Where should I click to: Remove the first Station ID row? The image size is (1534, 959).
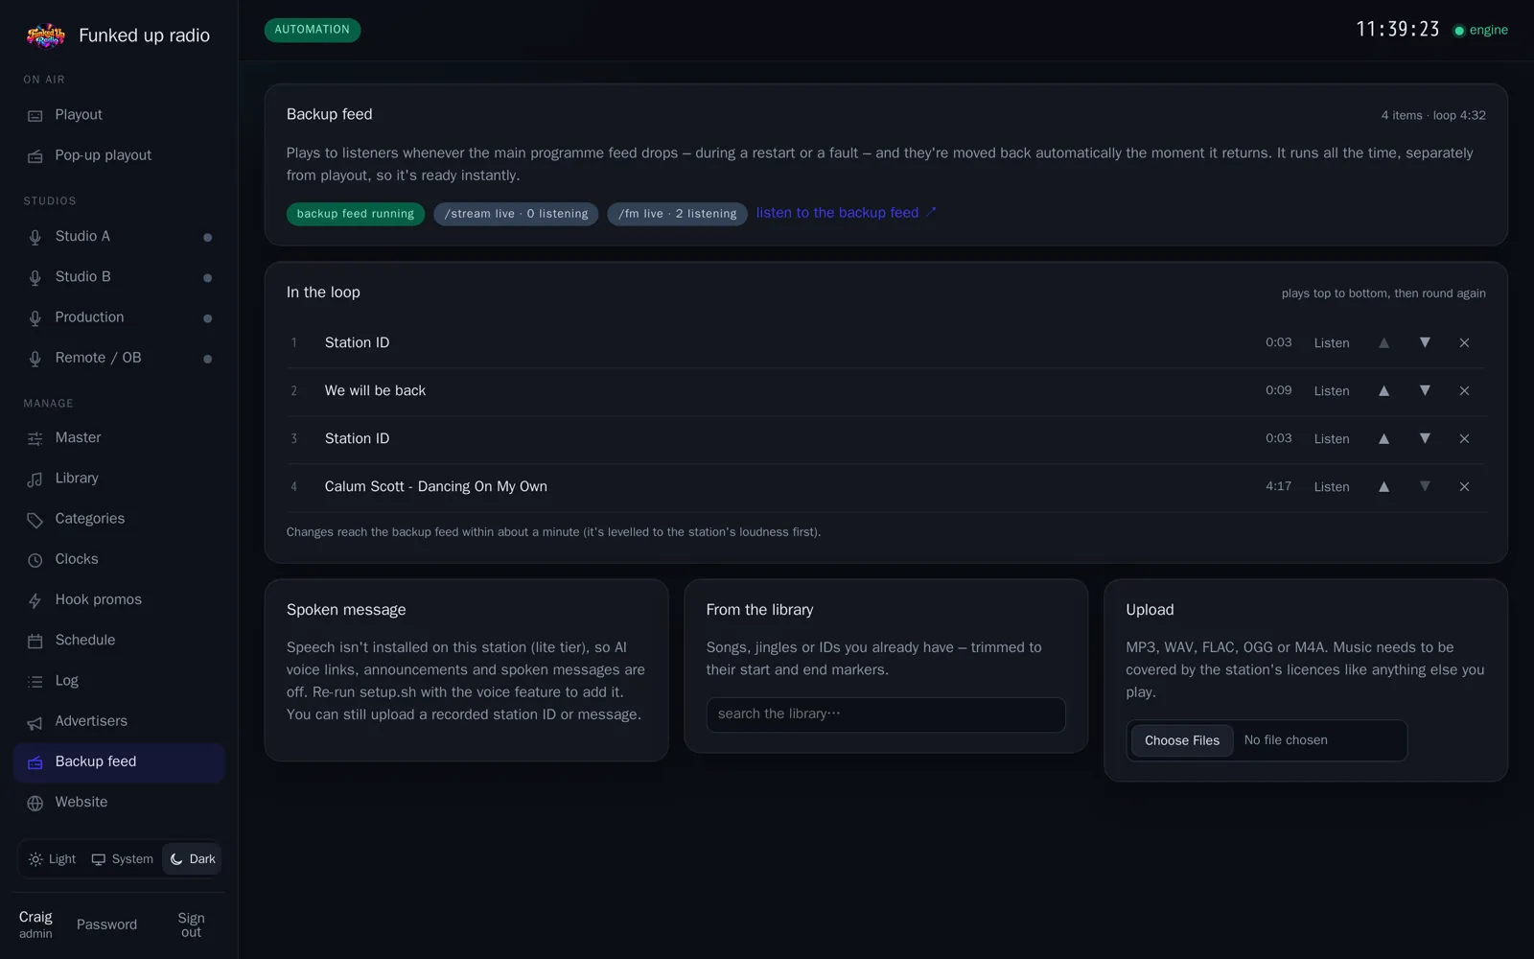tap(1464, 343)
